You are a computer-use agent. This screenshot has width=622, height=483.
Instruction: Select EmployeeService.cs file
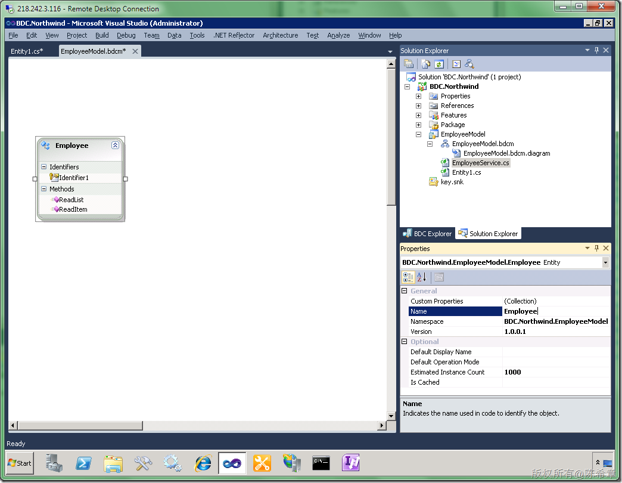click(480, 163)
